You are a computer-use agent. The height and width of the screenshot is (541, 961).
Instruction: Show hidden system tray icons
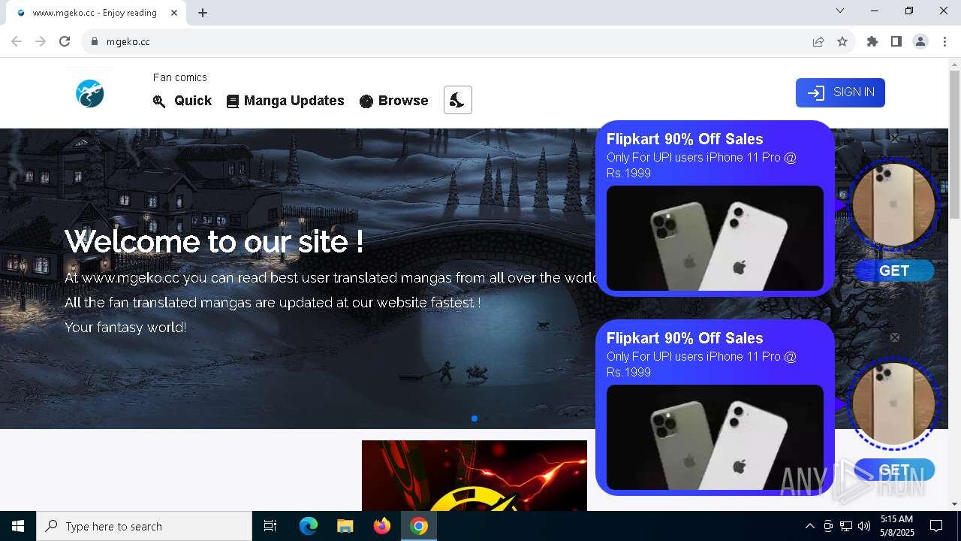coord(809,526)
